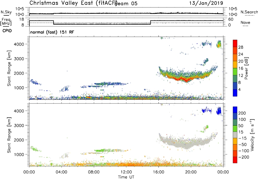Click the frequency step line at 15:00
The height and width of the screenshot is (179, 258).
tap(151, 22)
